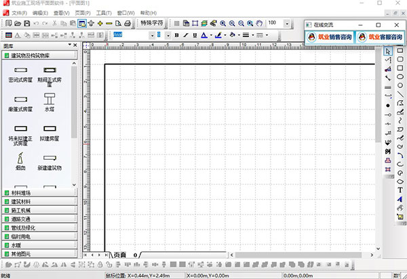The width and height of the screenshot is (407, 279).
Task: Expand the 管线及绿化 library category
Action: pos(39,228)
